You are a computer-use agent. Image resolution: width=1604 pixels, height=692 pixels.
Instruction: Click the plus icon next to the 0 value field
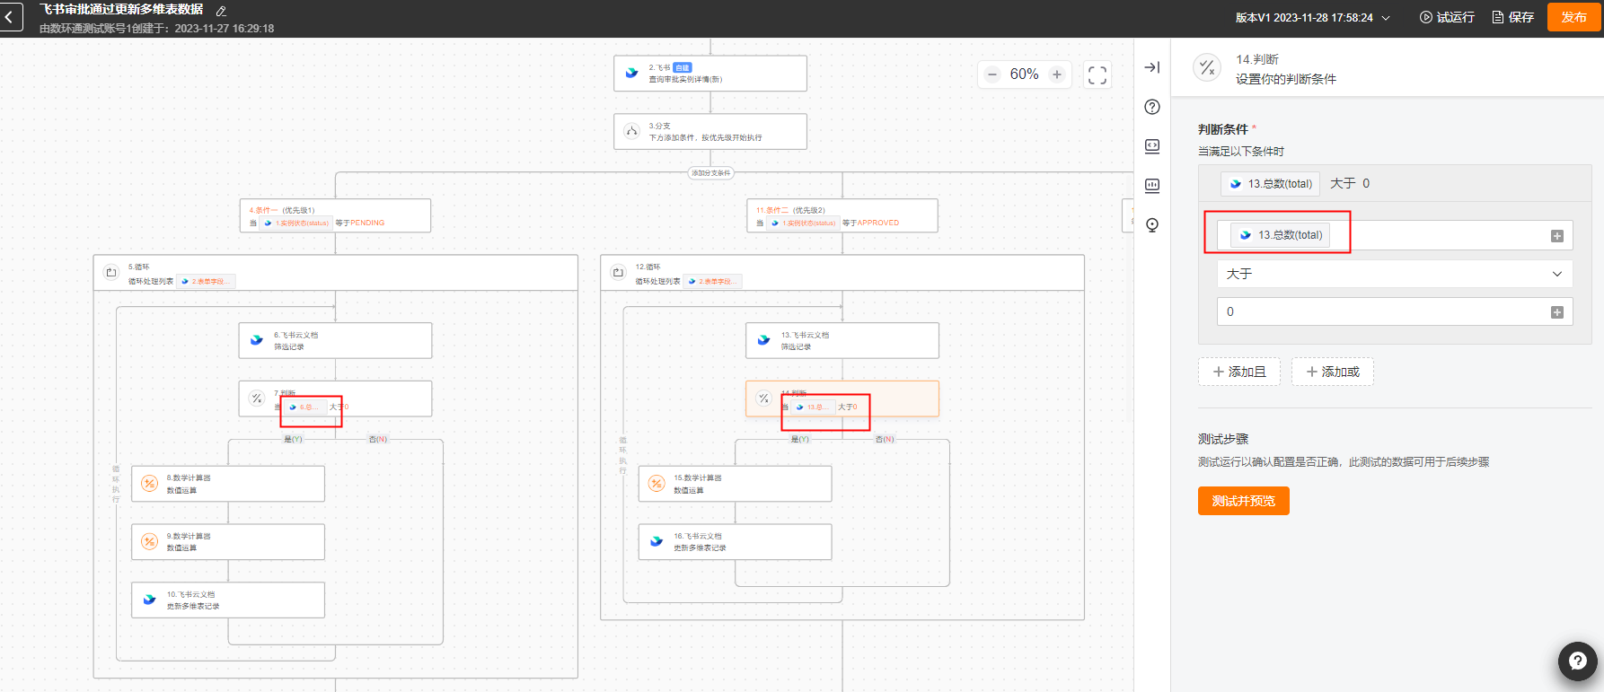coord(1557,312)
